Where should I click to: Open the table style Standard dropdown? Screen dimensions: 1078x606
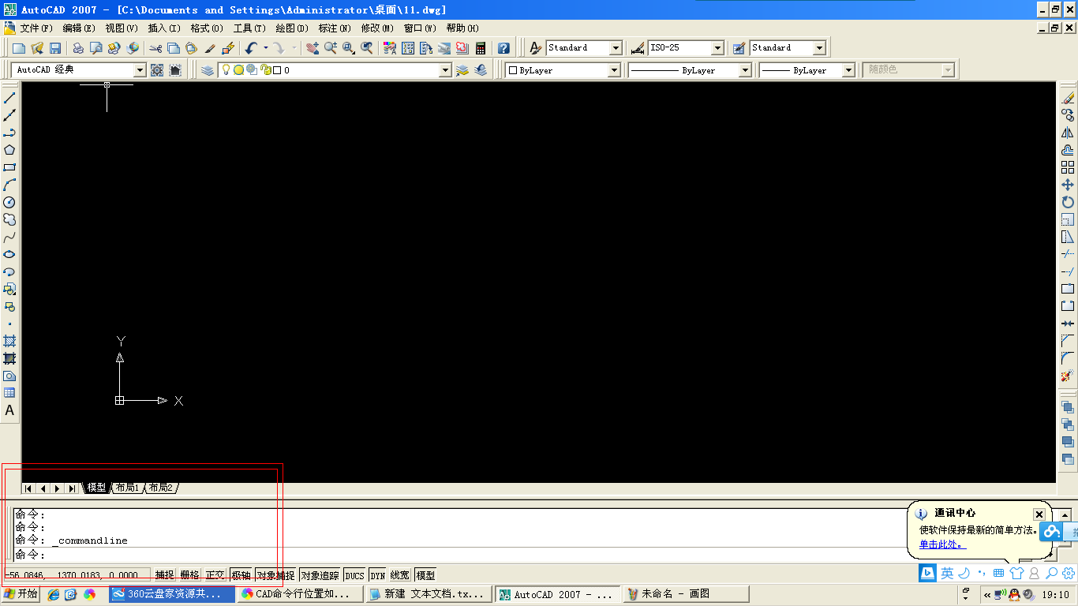[x=819, y=48]
